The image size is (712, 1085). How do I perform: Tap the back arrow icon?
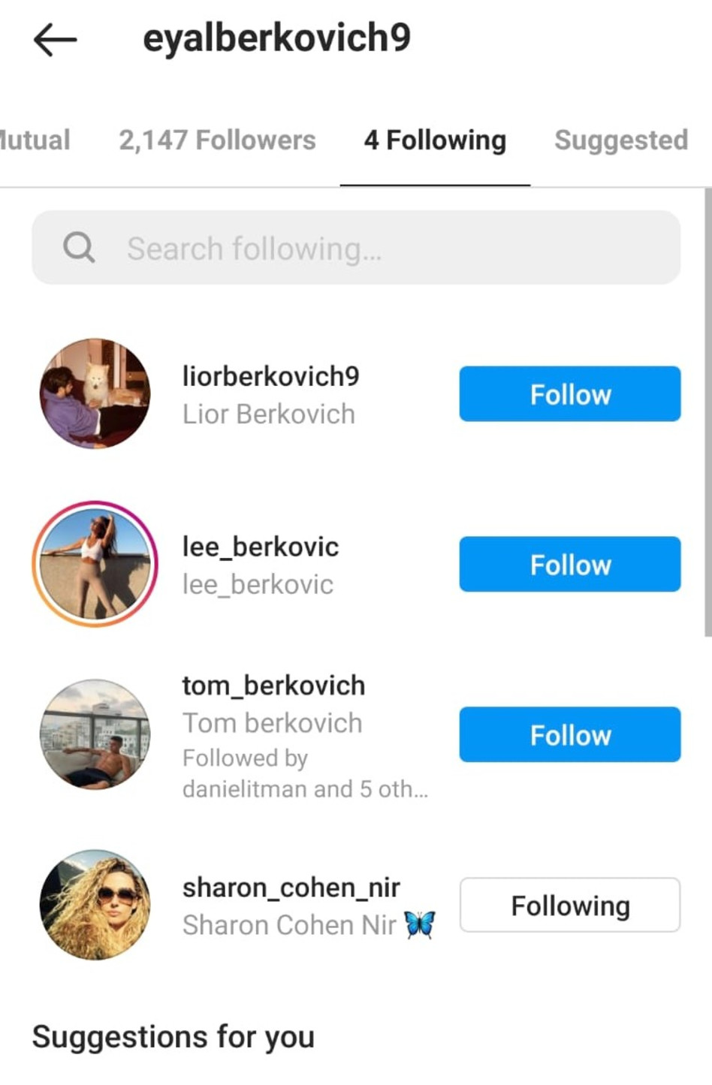(55, 39)
